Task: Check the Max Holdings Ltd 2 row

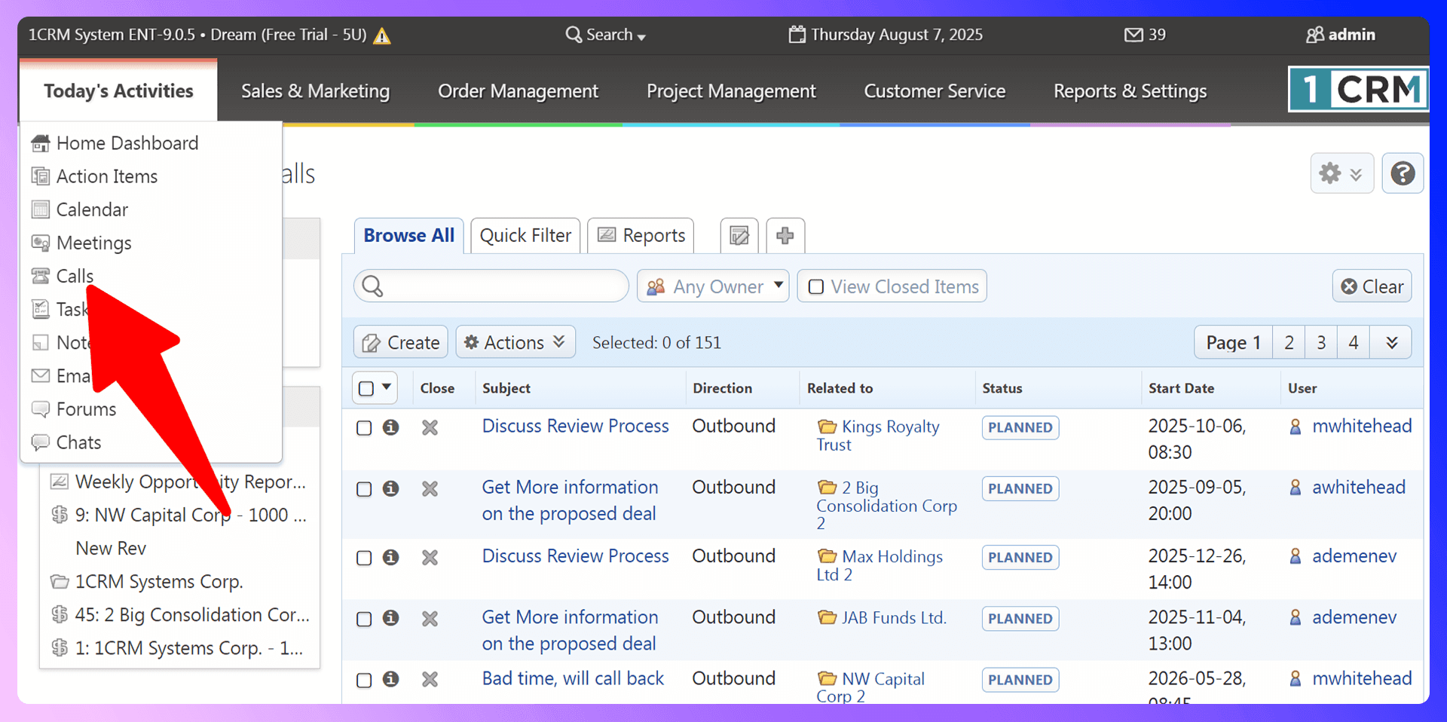Action: pyautogui.click(x=364, y=558)
